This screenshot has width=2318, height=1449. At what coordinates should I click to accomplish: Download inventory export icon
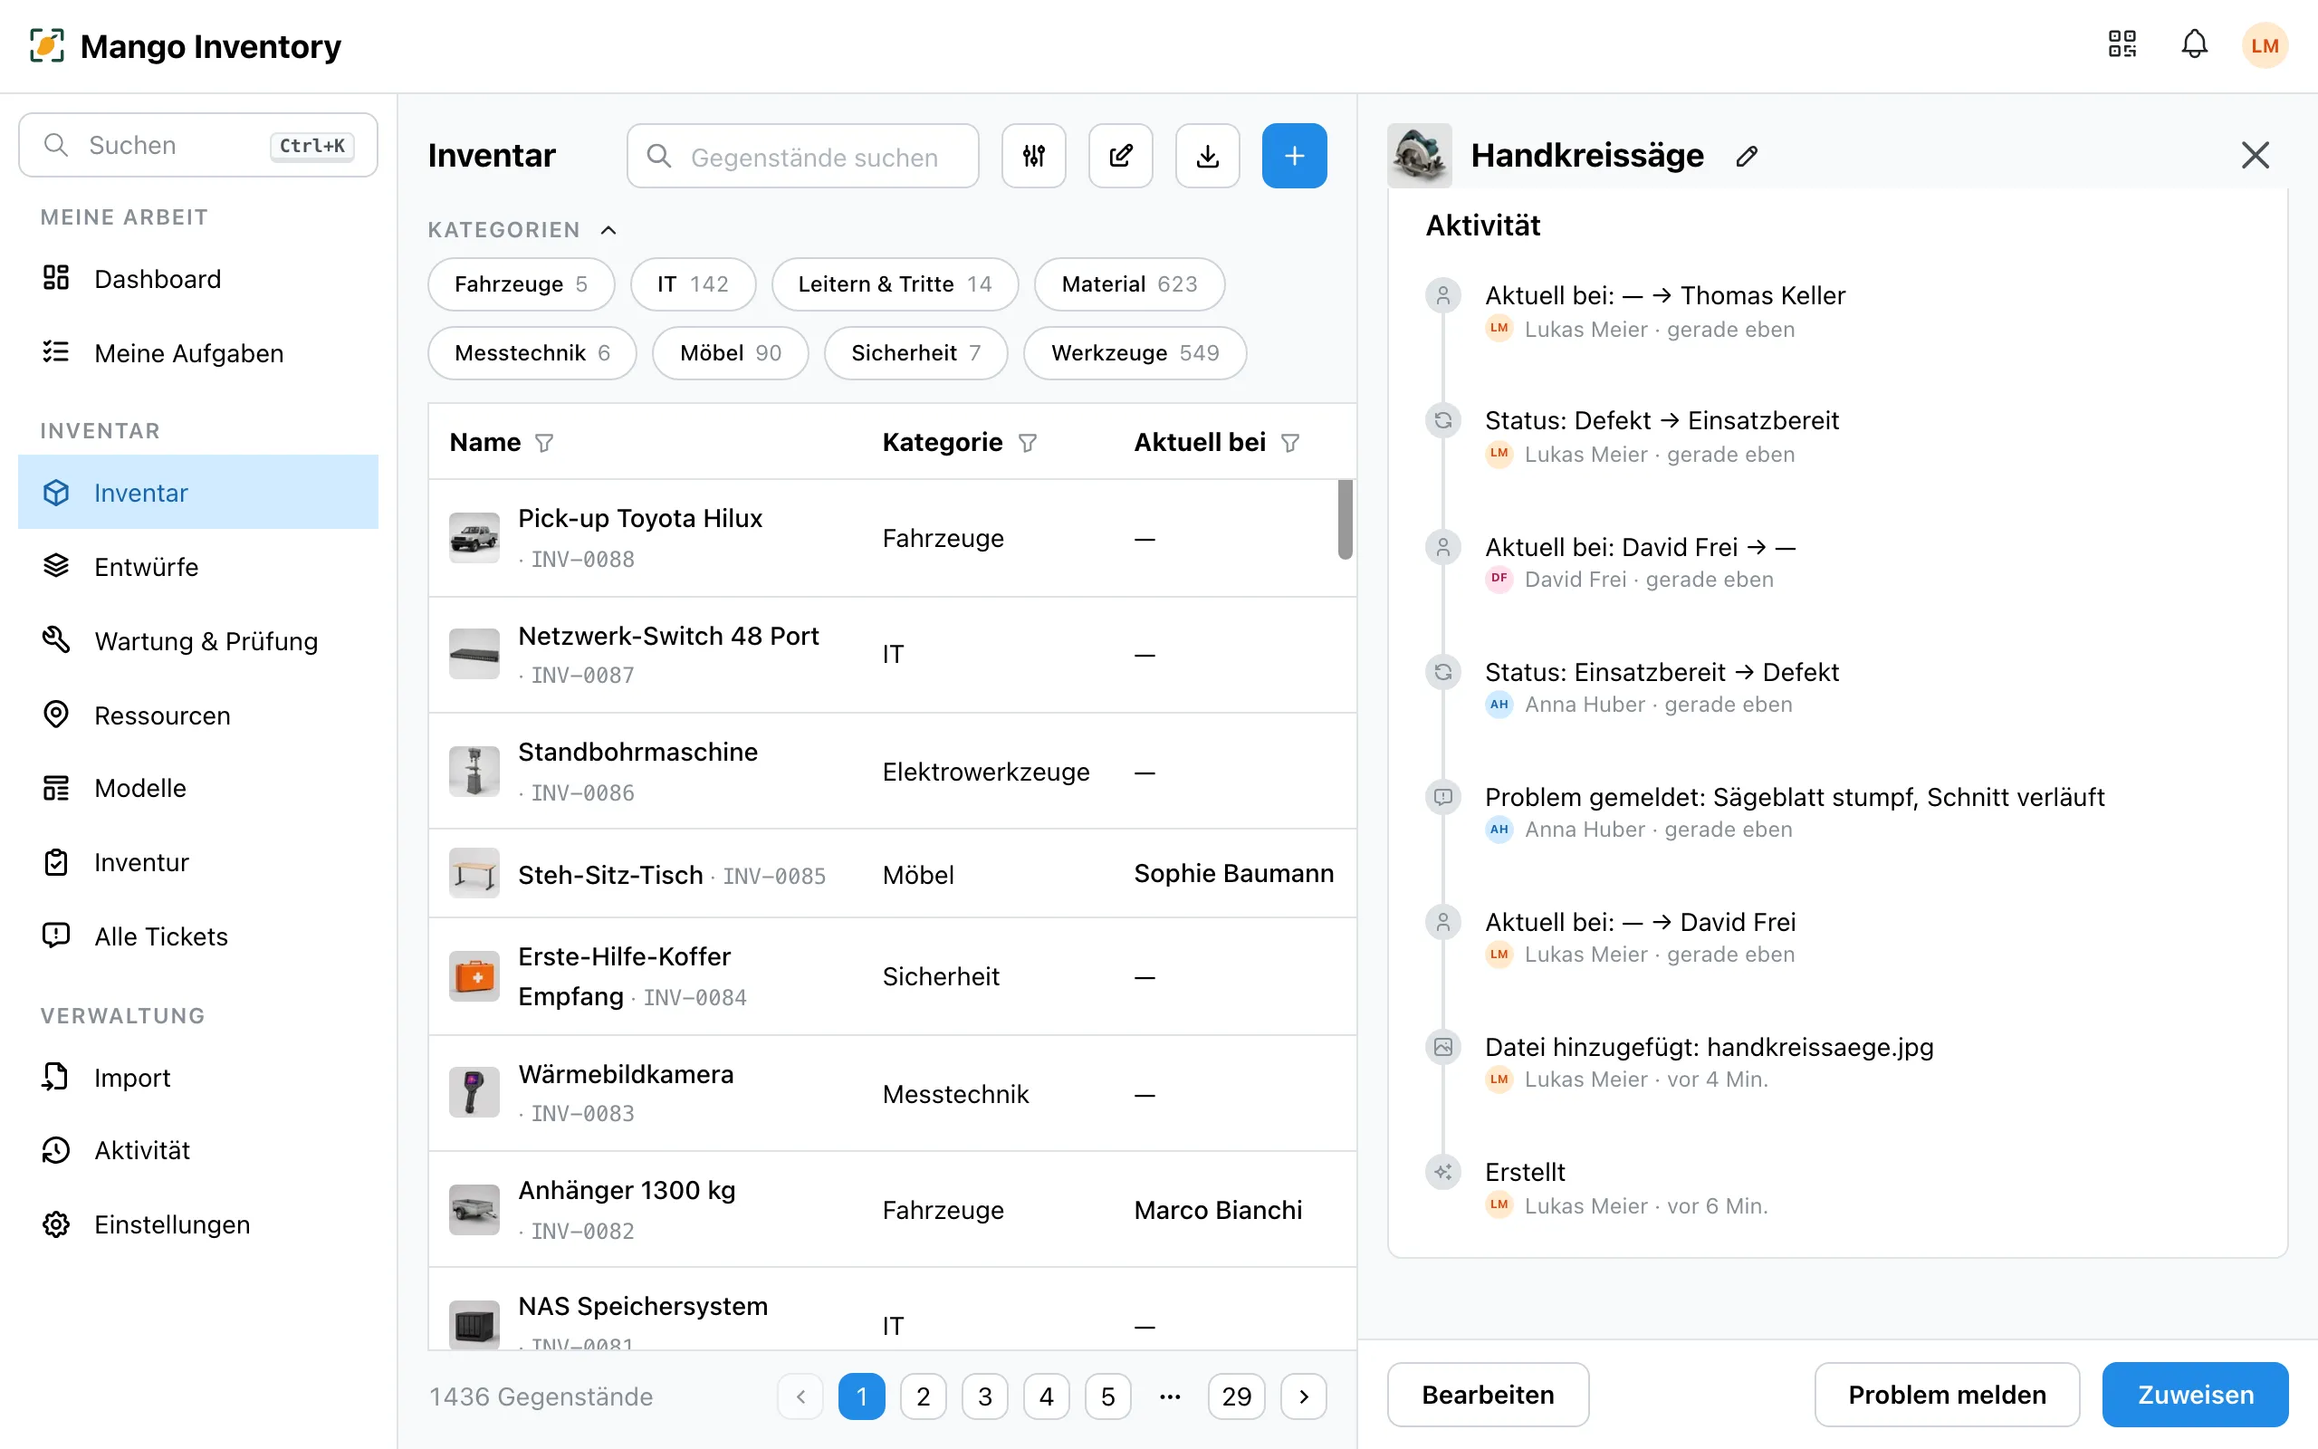coord(1208,155)
